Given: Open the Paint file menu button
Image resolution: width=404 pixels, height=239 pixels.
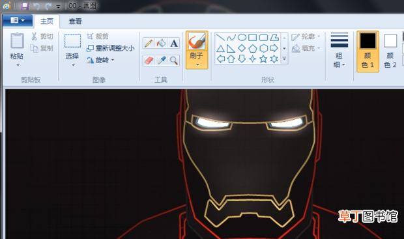Looking at the screenshot, I should coord(18,20).
